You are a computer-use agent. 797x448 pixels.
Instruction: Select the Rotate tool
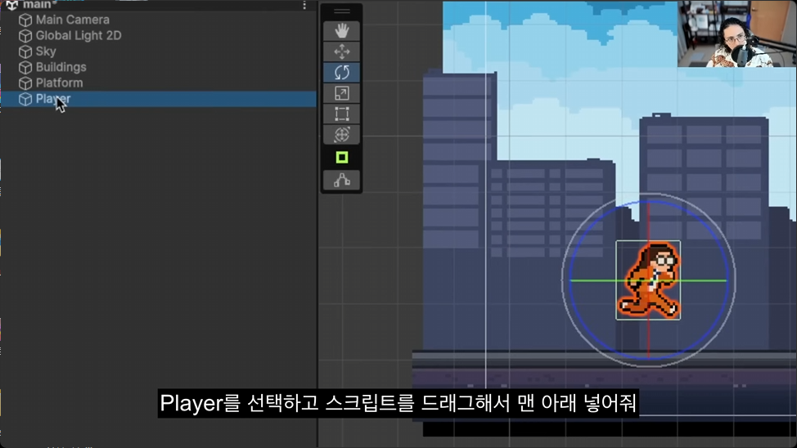pos(341,73)
